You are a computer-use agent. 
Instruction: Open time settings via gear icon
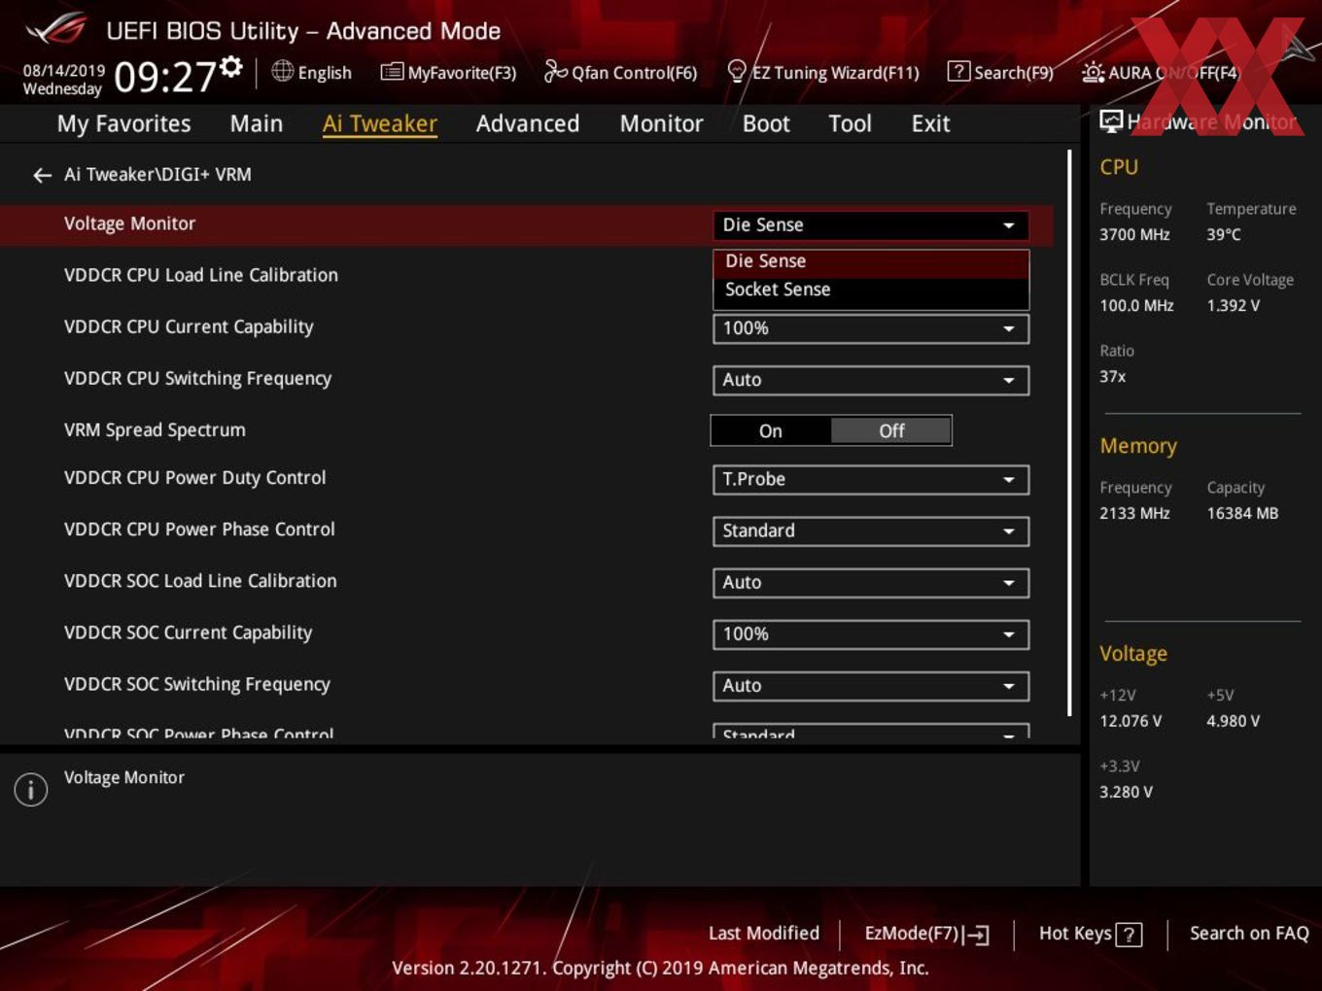(231, 66)
